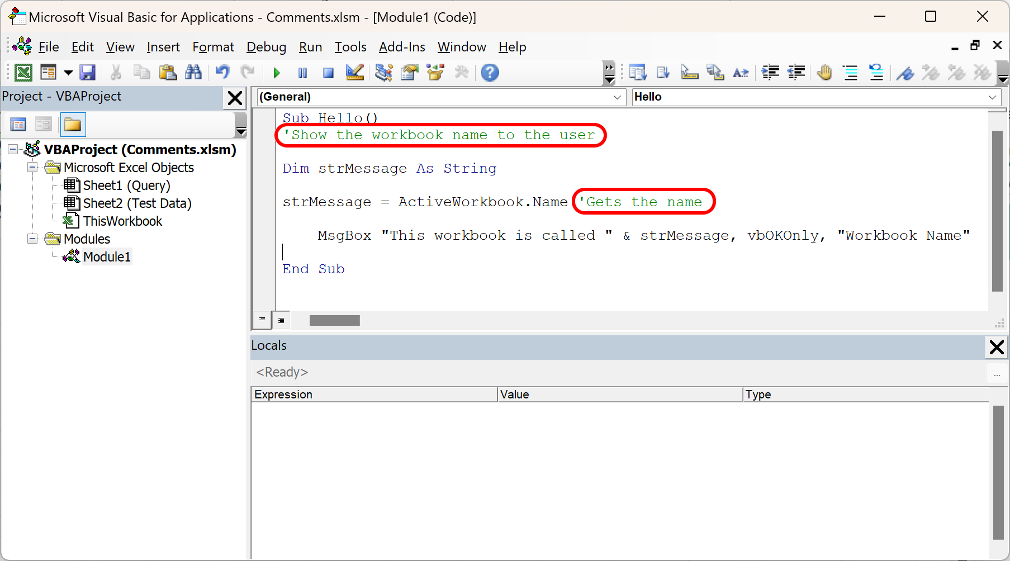The width and height of the screenshot is (1010, 561).
Task: Click the View Code icon in Project pane
Action: click(x=18, y=125)
